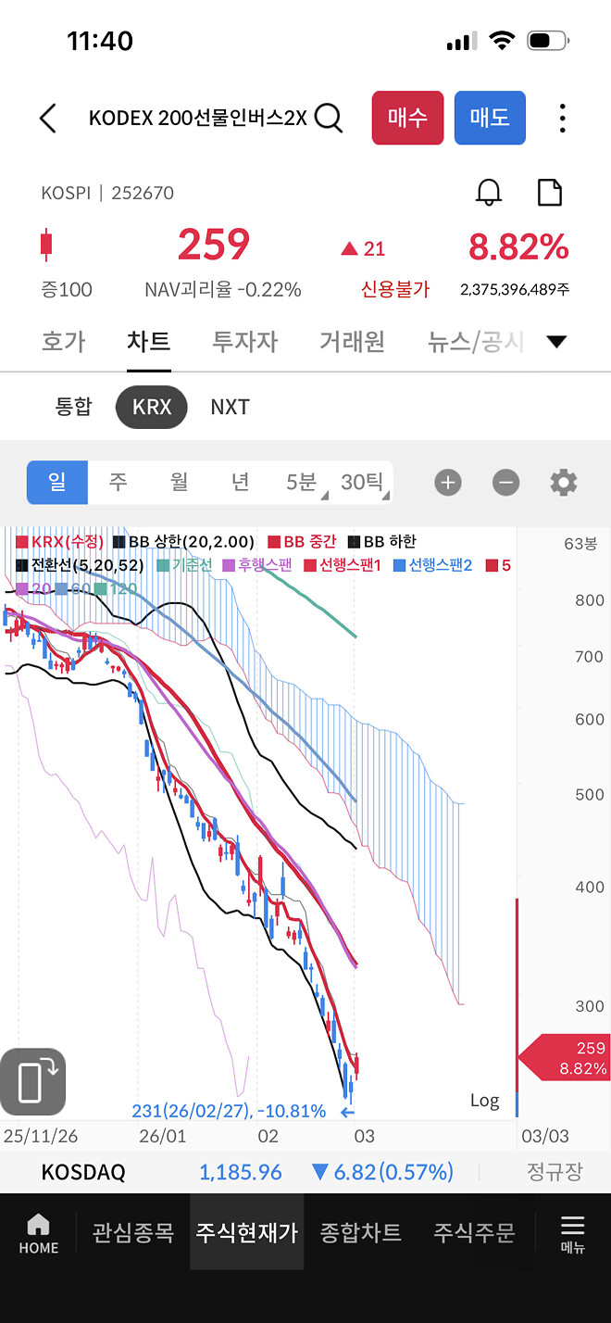Zoom out chart with minus icon

[x=505, y=483]
